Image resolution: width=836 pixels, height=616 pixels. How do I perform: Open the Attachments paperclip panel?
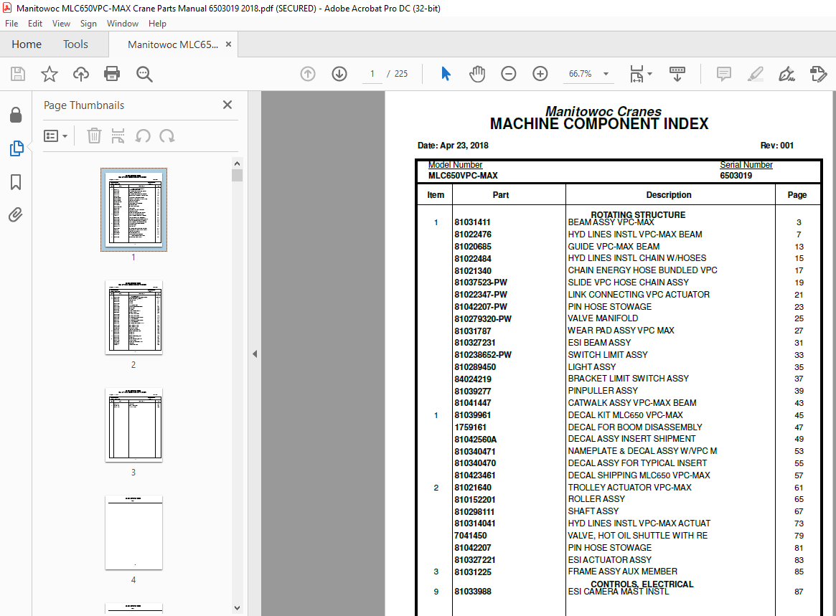pyautogui.click(x=16, y=214)
